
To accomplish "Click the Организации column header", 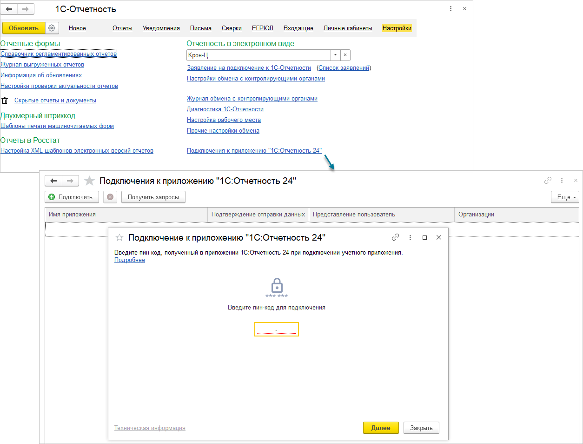I will pyautogui.click(x=517, y=215).
